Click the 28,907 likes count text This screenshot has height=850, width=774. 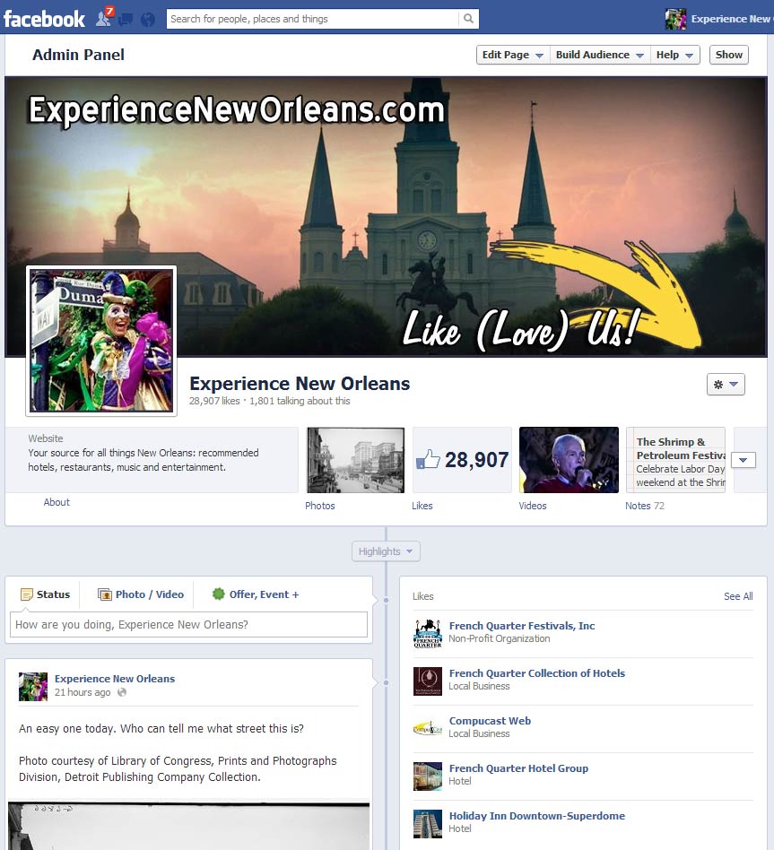point(214,401)
